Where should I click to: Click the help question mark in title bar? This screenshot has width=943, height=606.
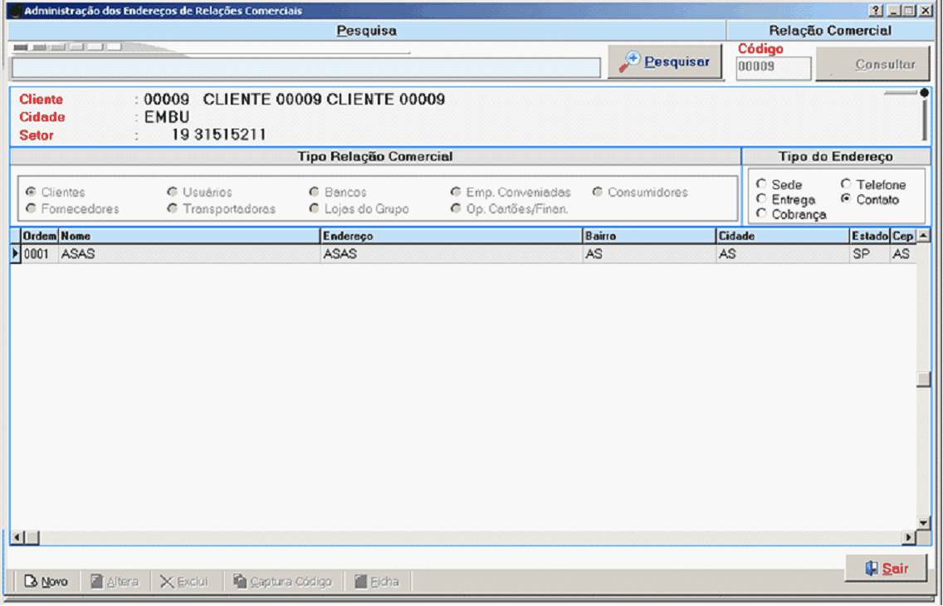coord(876,11)
